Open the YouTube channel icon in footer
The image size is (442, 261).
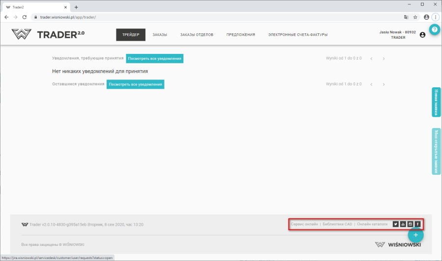403,224
